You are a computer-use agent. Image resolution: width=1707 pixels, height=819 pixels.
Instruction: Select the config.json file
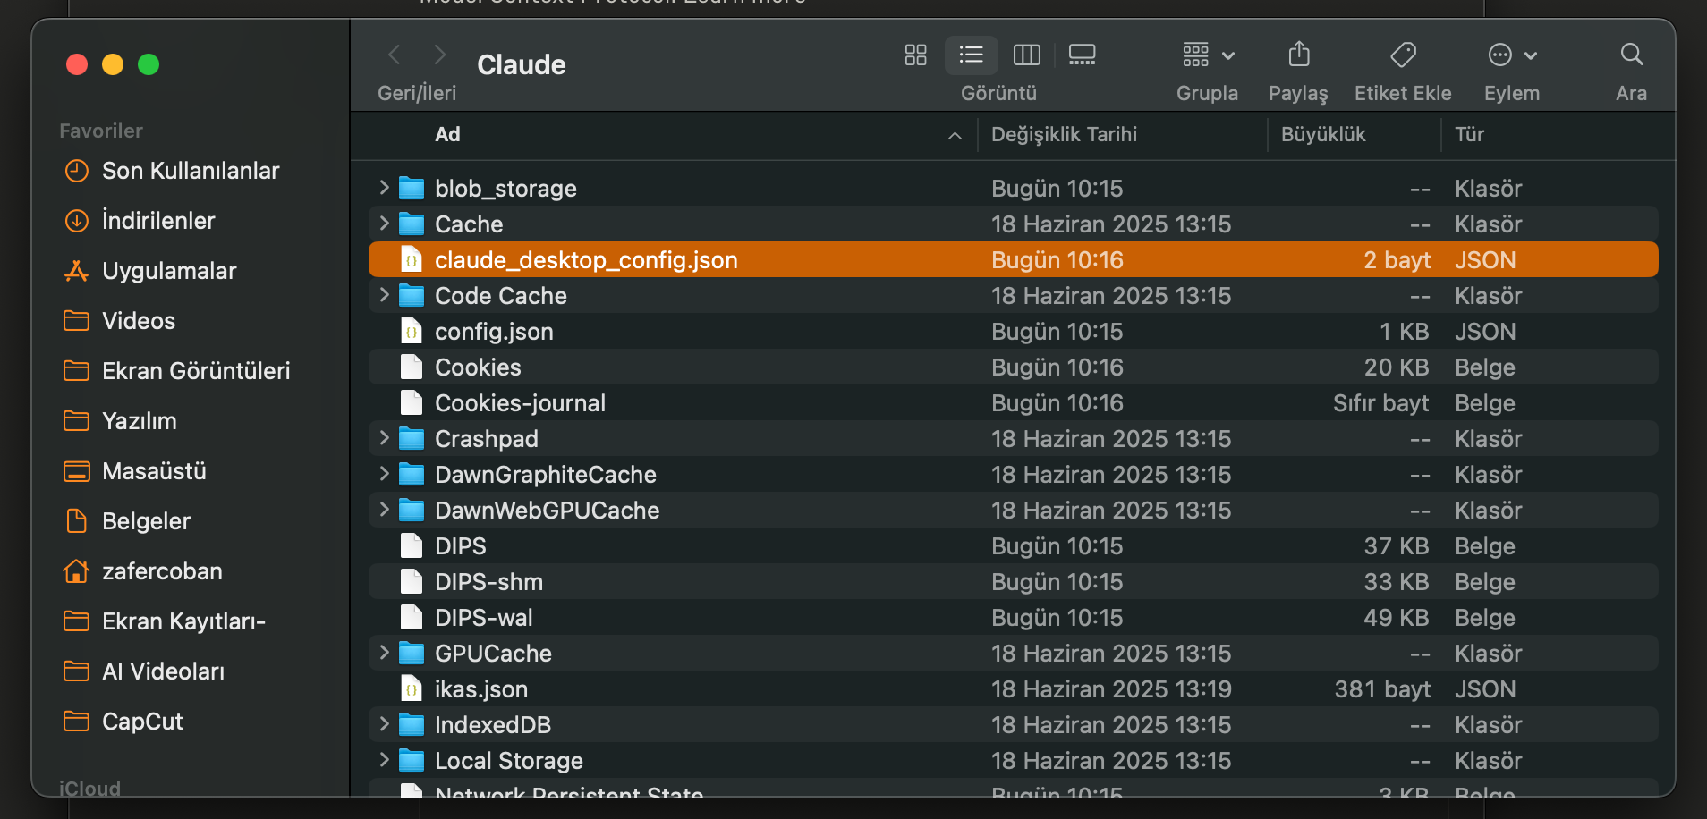tap(1014, 331)
